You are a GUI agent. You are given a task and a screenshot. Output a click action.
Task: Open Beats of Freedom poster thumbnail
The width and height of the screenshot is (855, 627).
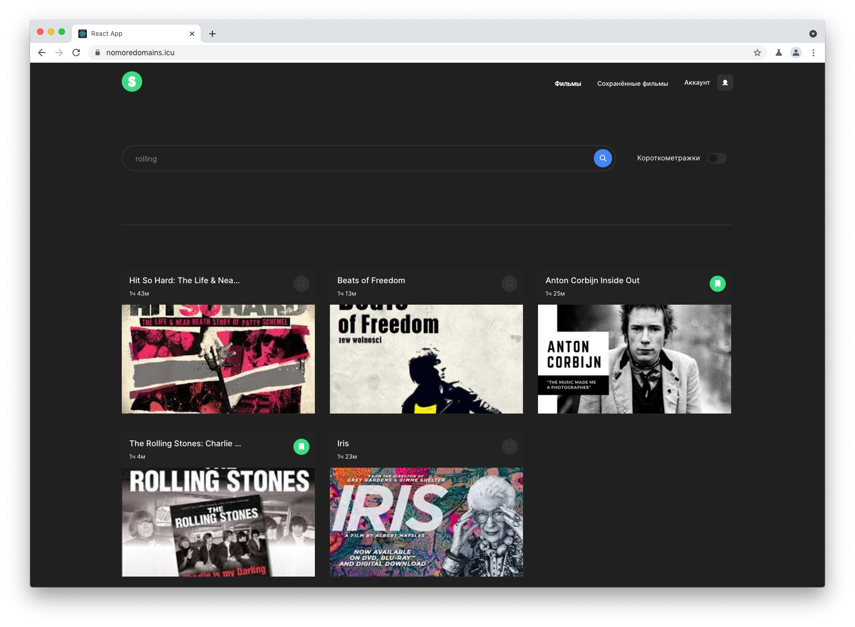click(x=426, y=359)
